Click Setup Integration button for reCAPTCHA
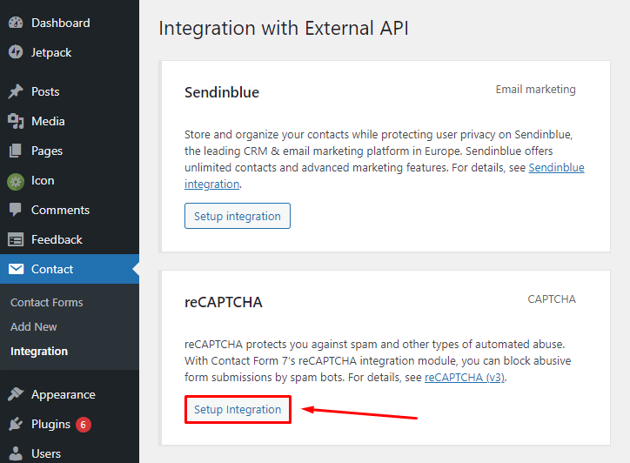 238,410
